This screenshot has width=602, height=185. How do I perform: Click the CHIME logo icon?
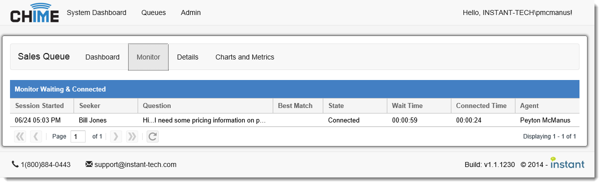click(34, 12)
